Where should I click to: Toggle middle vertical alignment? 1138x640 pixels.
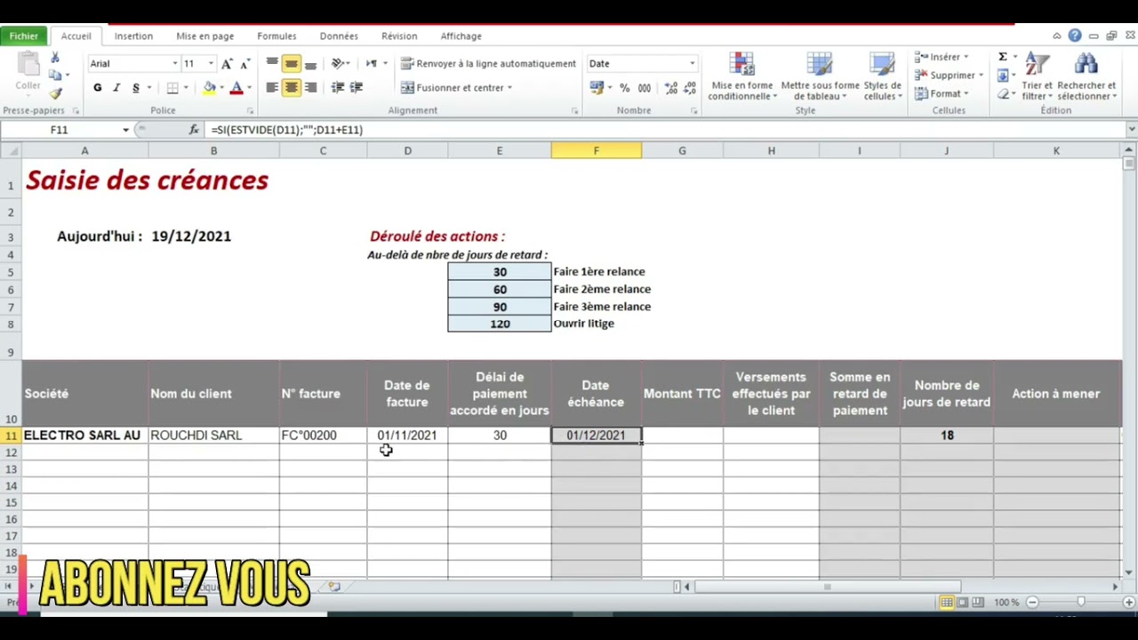(x=291, y=64)
